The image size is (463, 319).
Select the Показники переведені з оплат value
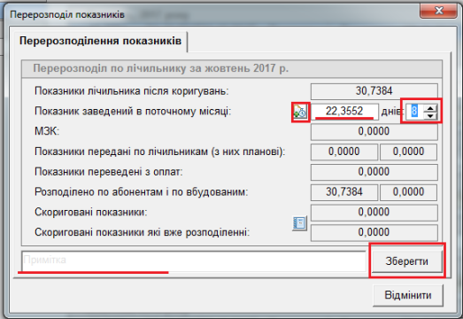tap(374, 172)
